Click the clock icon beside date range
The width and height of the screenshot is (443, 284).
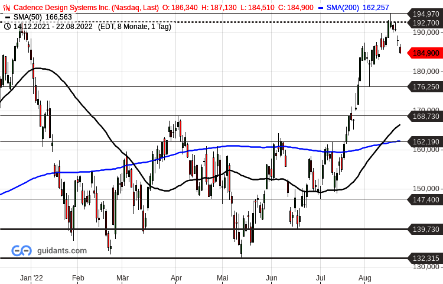[x=6, y=27]
